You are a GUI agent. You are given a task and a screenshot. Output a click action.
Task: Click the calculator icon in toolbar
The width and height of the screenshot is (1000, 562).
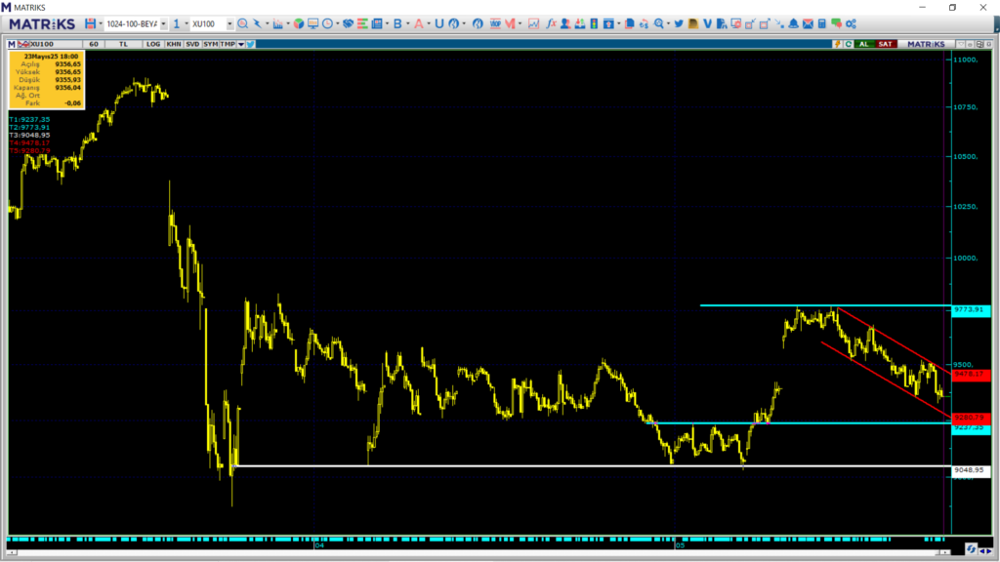pyautogui.click(x=822, y=23)
